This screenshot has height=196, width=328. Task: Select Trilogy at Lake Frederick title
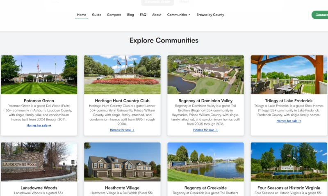pos(289,101)
